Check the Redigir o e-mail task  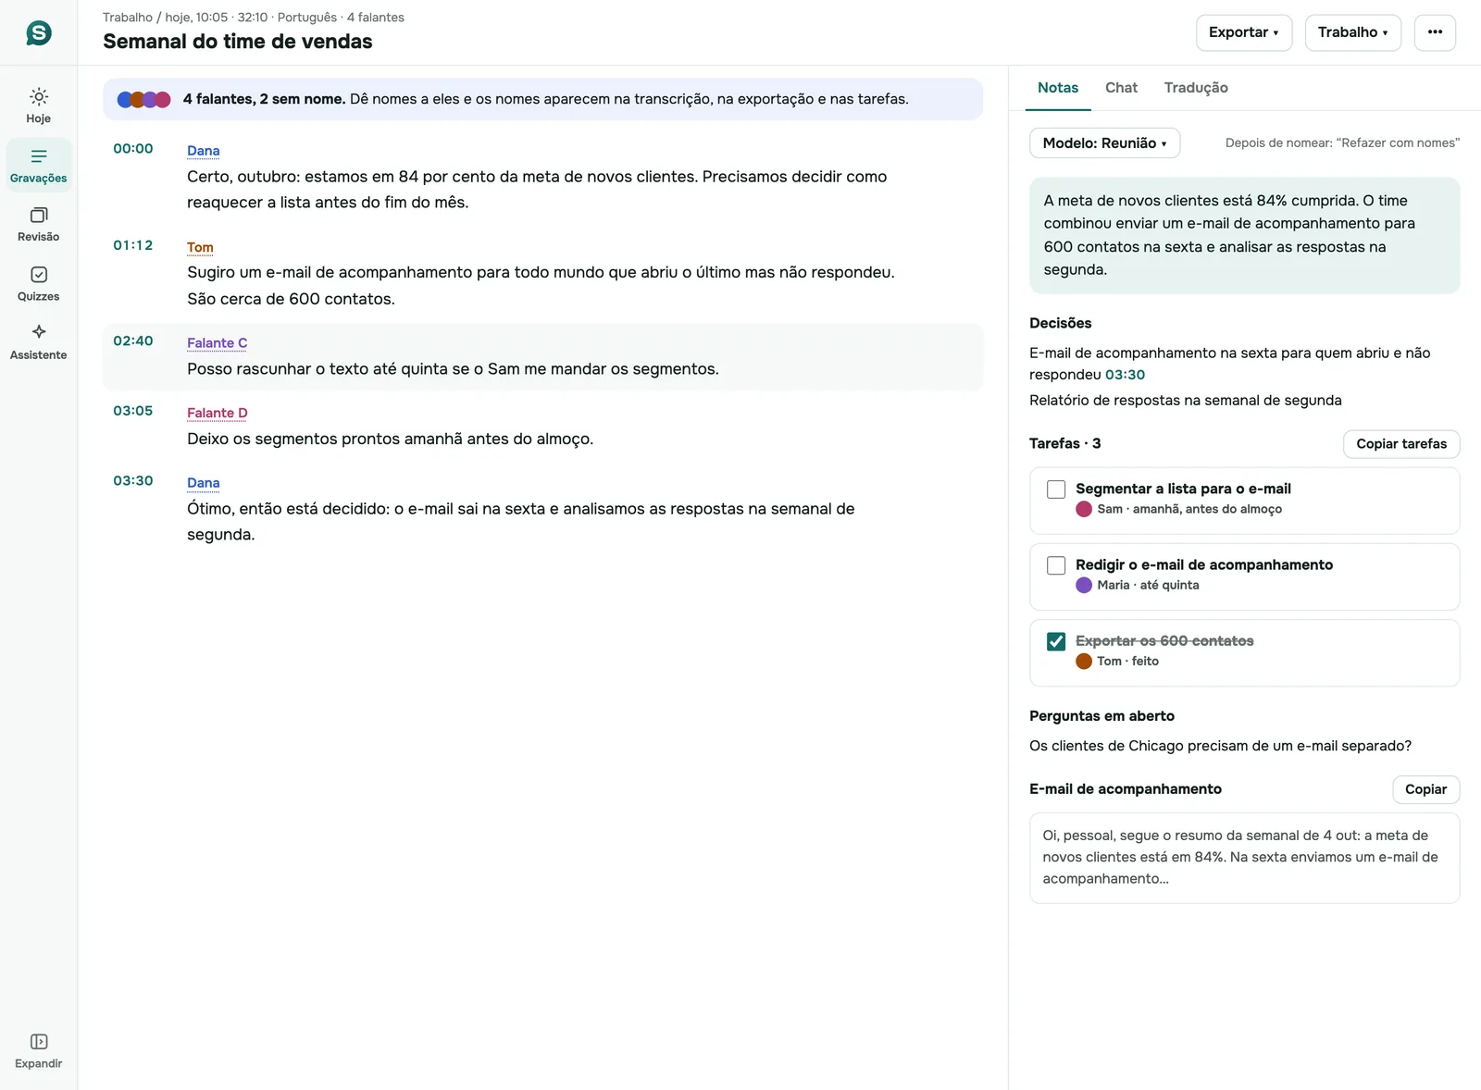click(1056, 565)
